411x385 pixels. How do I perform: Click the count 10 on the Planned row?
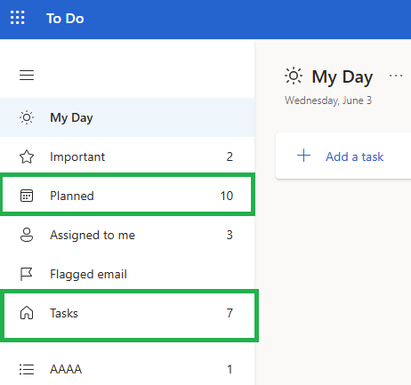click(x=227, y=196)
